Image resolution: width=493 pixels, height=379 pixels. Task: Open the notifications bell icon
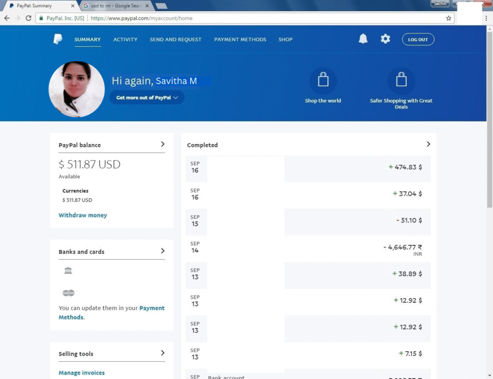click(x=363, y=39)
